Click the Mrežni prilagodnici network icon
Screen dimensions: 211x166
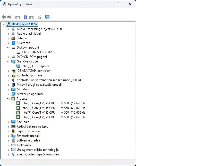(x=13, y=94)
